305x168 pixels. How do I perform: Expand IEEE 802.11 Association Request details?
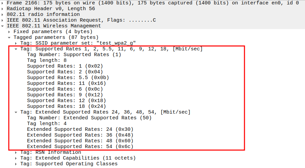tap(3, 20)
